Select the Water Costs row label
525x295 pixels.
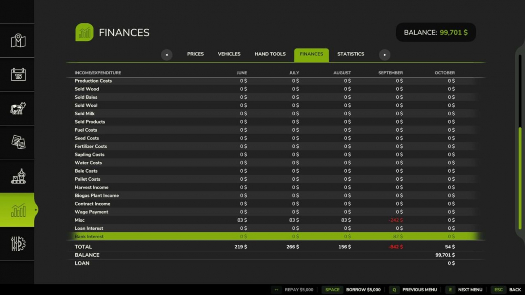(88, 163)
